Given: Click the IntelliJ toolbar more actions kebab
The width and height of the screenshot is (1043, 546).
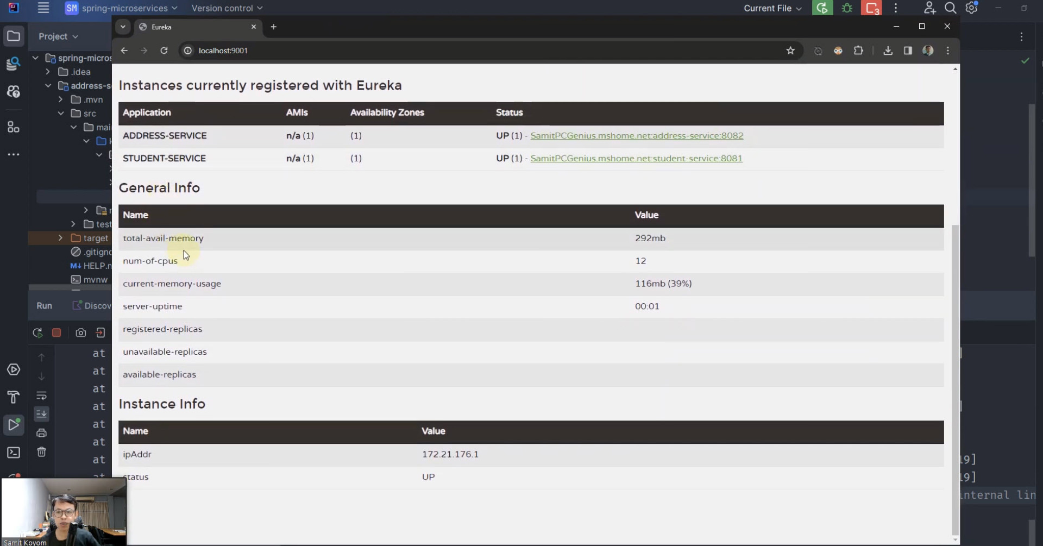Looking at the screenshot, I should coord(896,8).
